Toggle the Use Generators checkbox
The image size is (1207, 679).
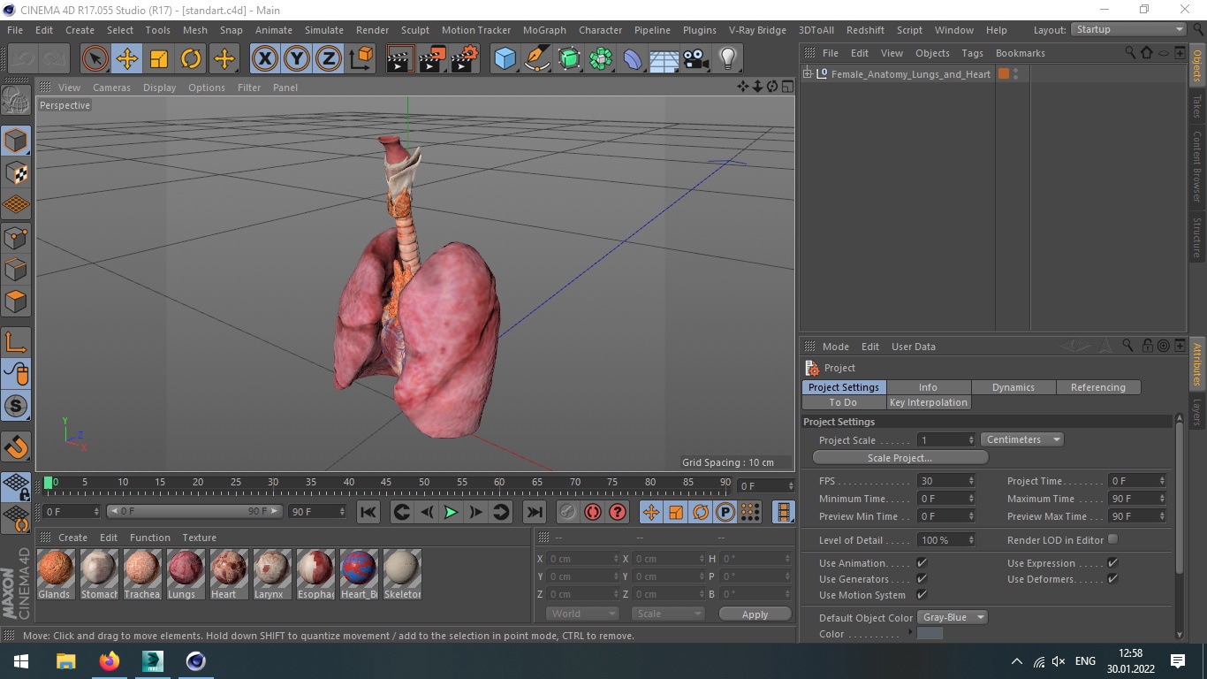[x=922, y=578]
